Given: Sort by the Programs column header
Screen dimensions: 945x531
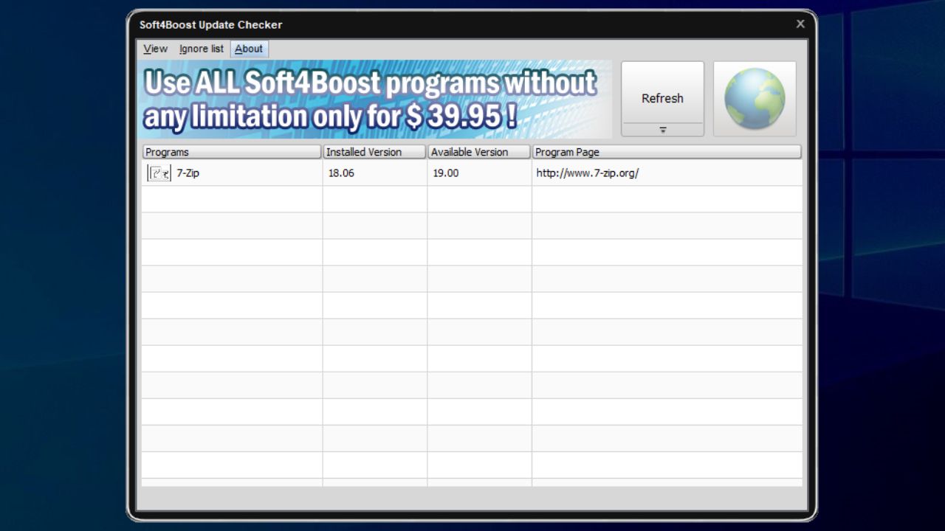Looking at the screenshot, I should (232, 152).
